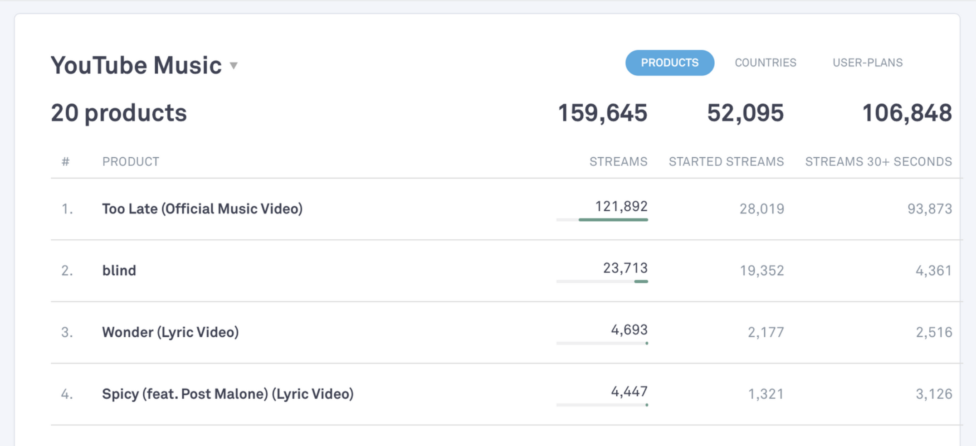The width and height of the screenshot is (976, 446).
Task: Switch to the Countries tab
Action: [x=765, y=63]
